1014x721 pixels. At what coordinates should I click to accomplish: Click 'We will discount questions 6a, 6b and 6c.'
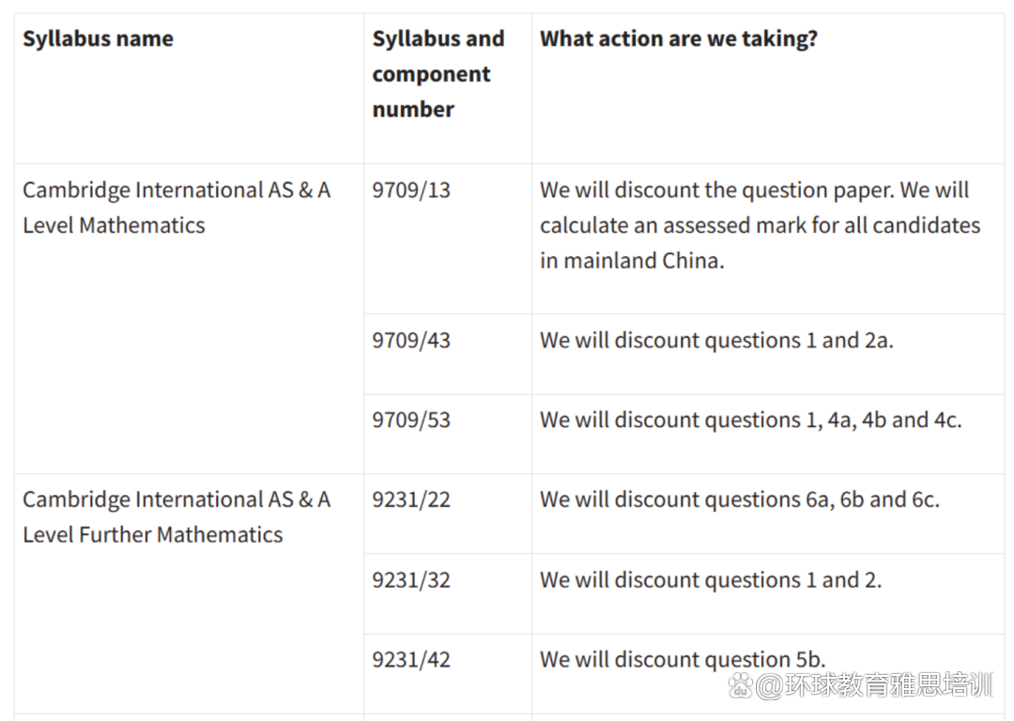pos(740,499)
